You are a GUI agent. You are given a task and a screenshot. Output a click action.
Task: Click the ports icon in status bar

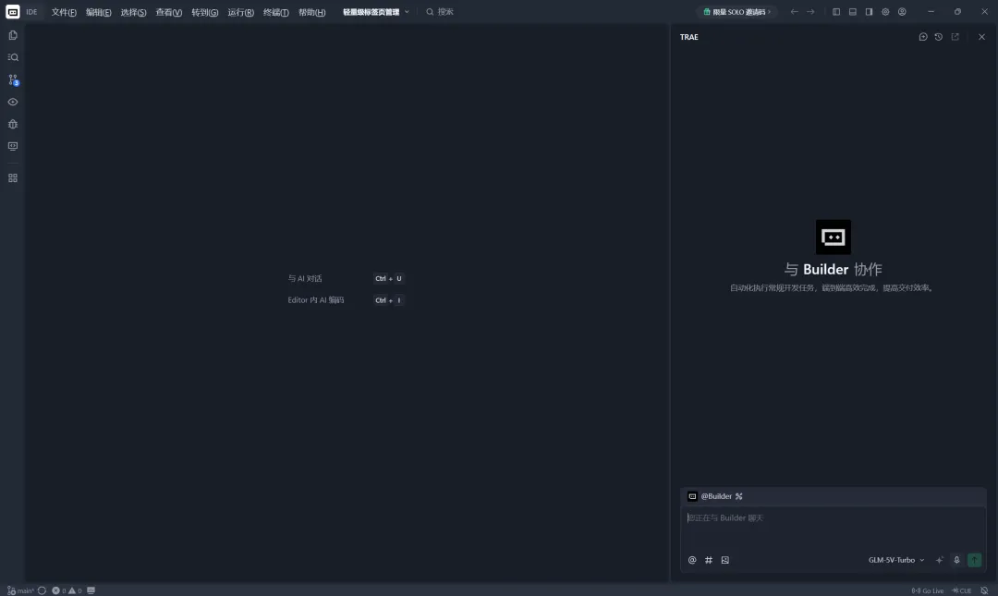click(x=91, y=590)
